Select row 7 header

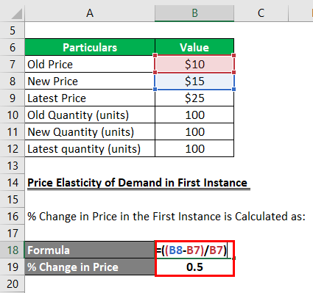[x=13, y=64]
